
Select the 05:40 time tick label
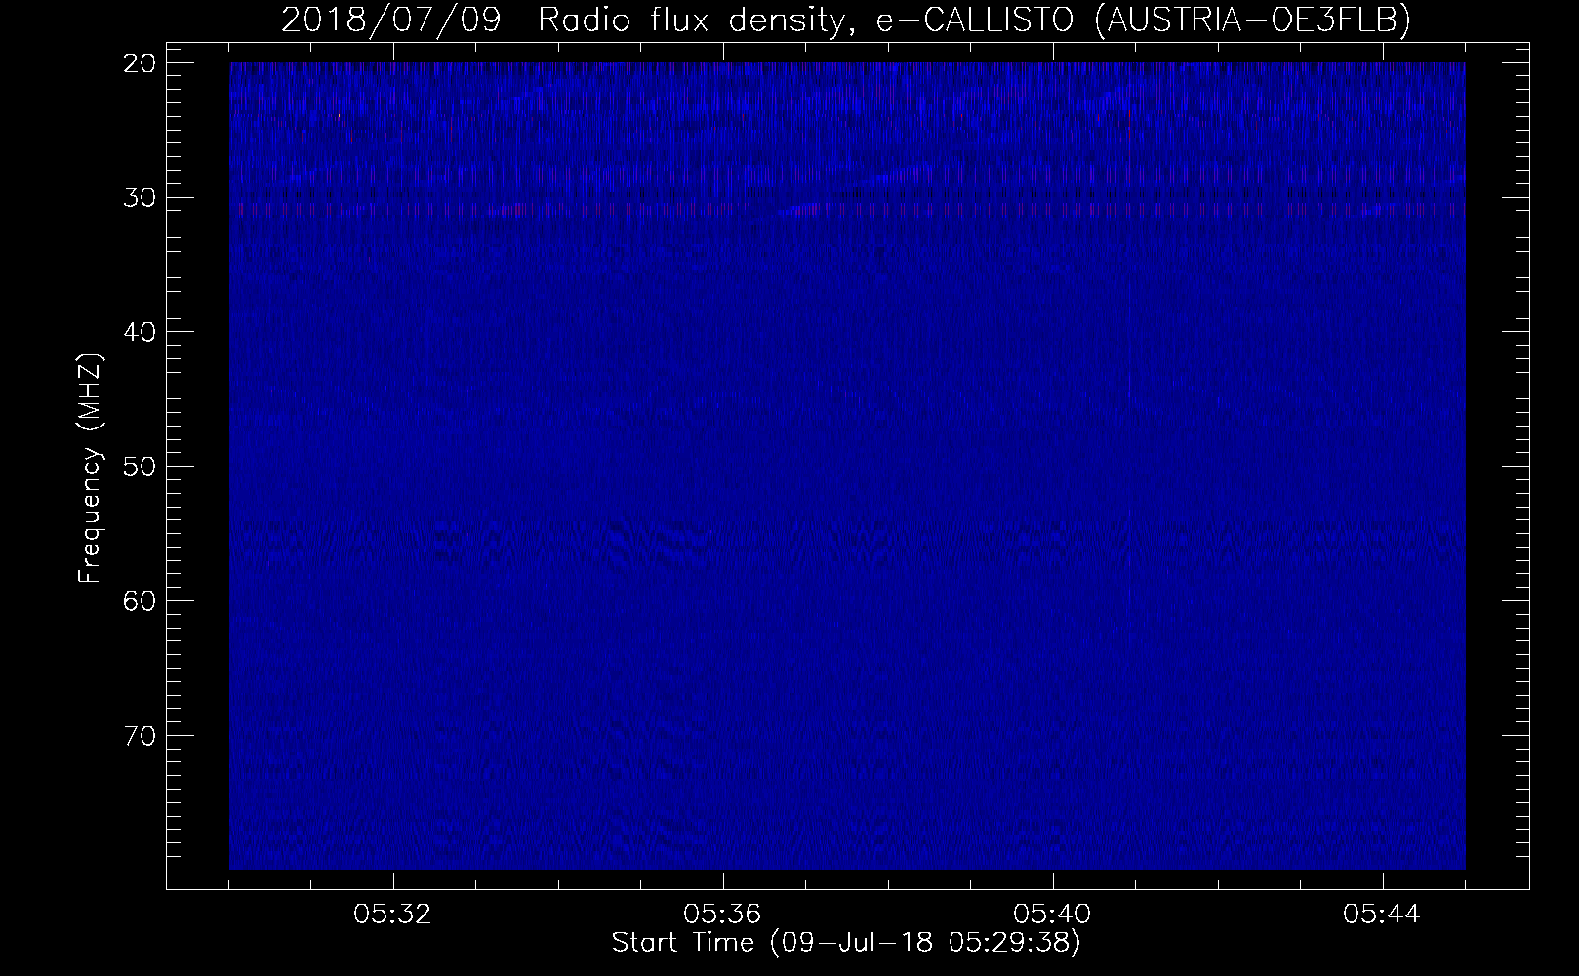pos(1053,915)
